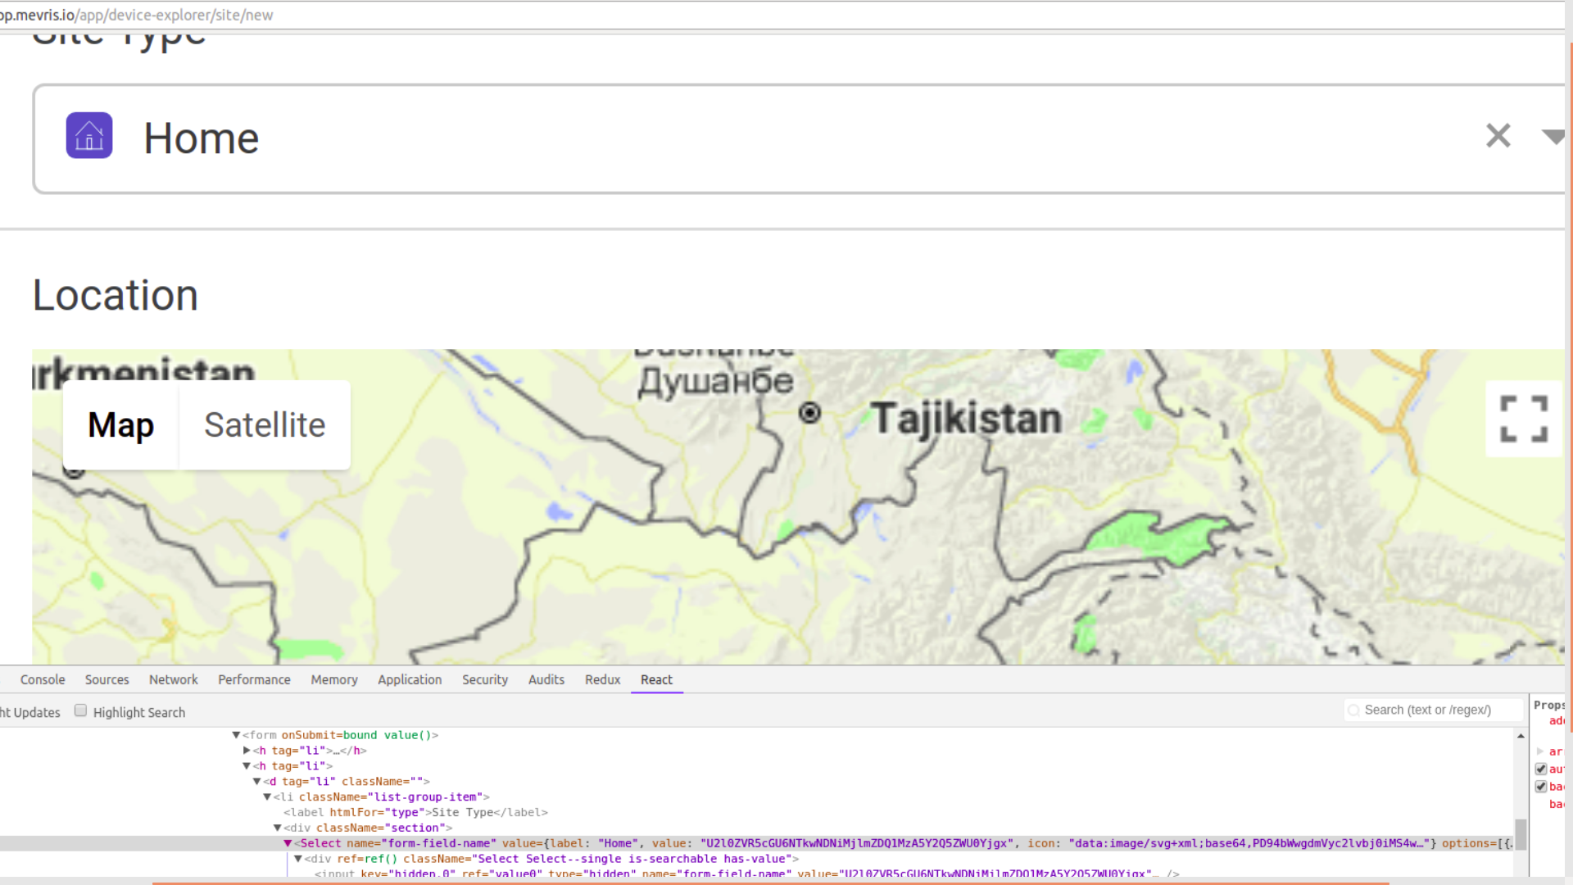Screen dimensions: 1573x885
Task: Select the input hidden form-field-name row
Action: click(746, 874)
